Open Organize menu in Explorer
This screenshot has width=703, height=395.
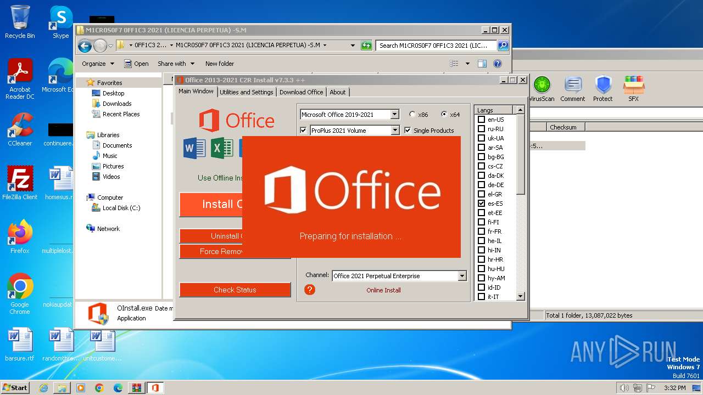pyautogui.click(x=98, y=64)
